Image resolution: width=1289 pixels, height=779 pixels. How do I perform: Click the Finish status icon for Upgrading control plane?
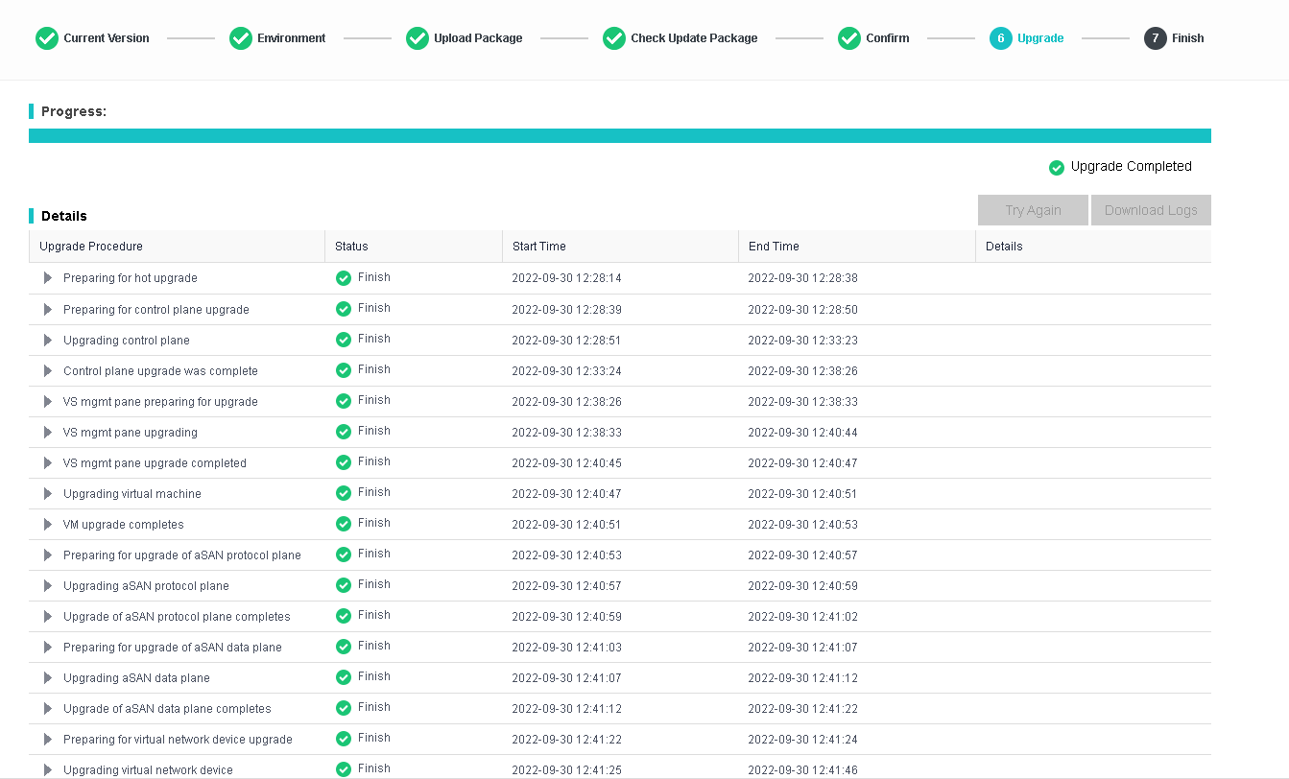(x=344, y=340)
